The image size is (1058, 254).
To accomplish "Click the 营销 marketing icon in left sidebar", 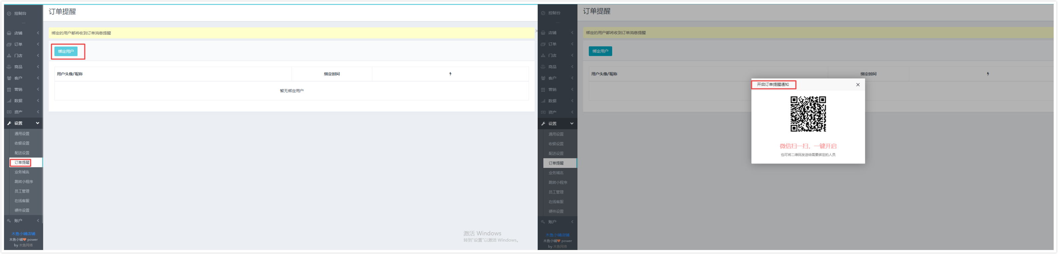I will (x=9, y=89).
